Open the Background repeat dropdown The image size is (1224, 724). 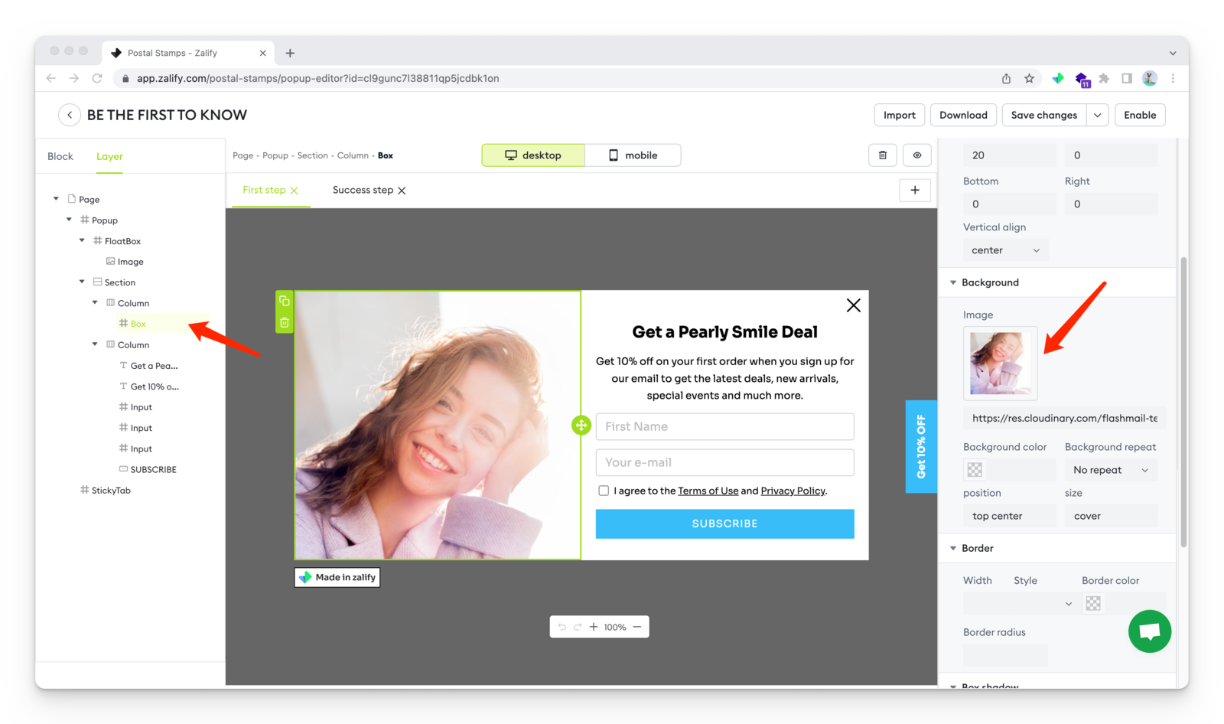(x=1110, y=470)
